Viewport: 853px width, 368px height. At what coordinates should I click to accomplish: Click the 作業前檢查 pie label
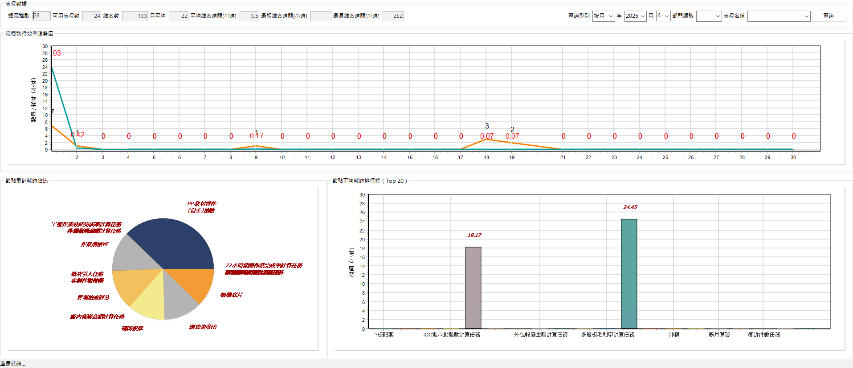[x=94, y=244]
